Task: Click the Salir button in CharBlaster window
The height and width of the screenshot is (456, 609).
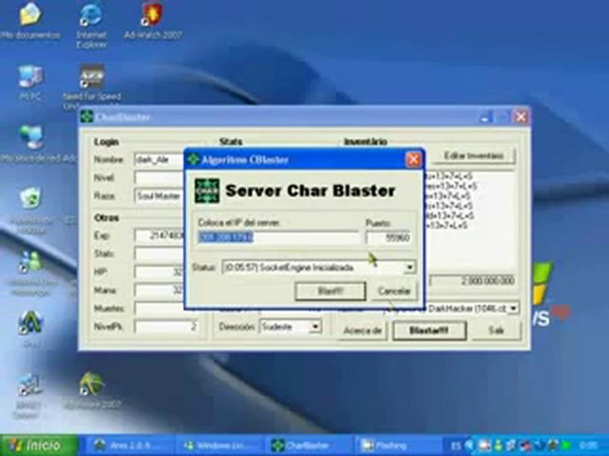Action: 496,331
